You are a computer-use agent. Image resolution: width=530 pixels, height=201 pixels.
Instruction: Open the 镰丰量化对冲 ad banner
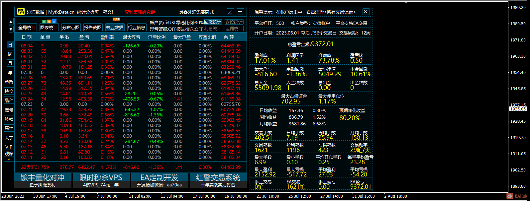(x=43, y=180)
